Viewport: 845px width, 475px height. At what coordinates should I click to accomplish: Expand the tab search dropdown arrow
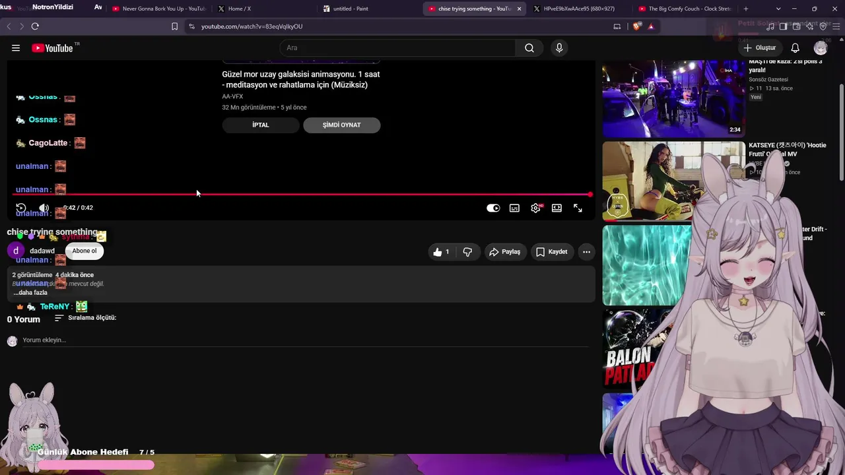pyautogui.click(x=778, y=9)
